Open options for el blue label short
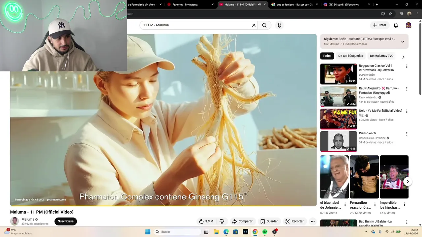422x237 pixels. point(345,204)
